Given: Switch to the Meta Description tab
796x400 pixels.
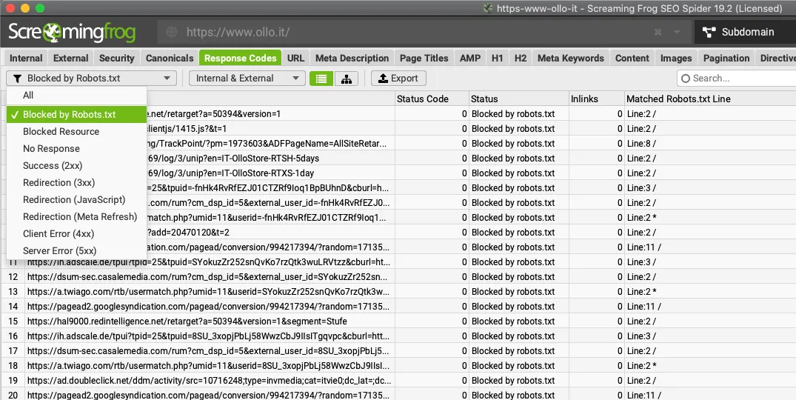Looking at the screenshot, I should [352, 59].
